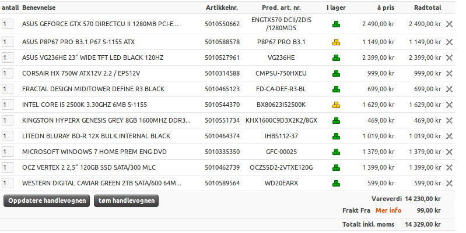Click product code CMPSU-750HXEU
This screenshot has width=466, height=233.
(x=281, y=73)
